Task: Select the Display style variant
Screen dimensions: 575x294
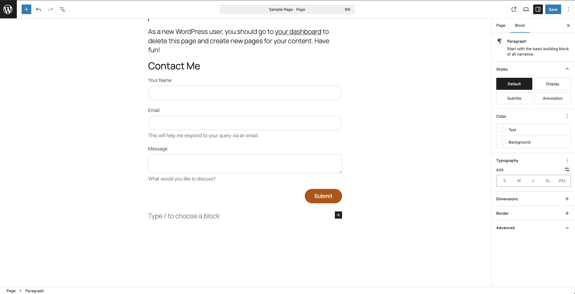Action: 552,84
